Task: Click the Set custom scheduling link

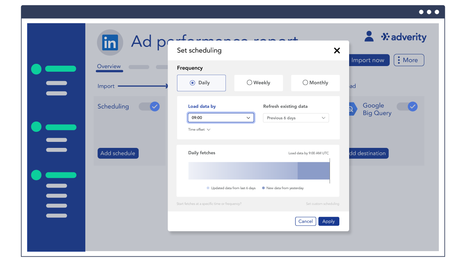Action: (322, 204)
